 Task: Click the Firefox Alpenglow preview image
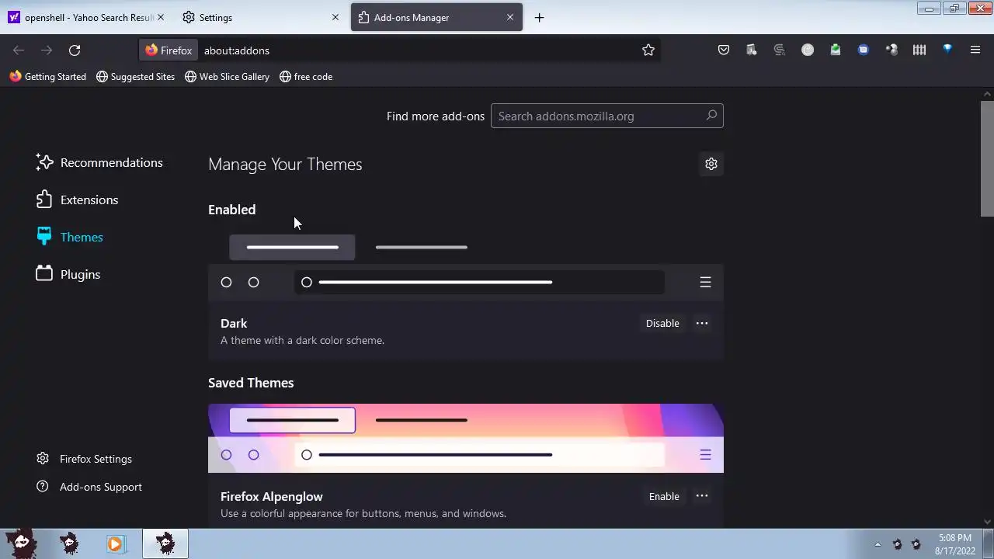466,438
